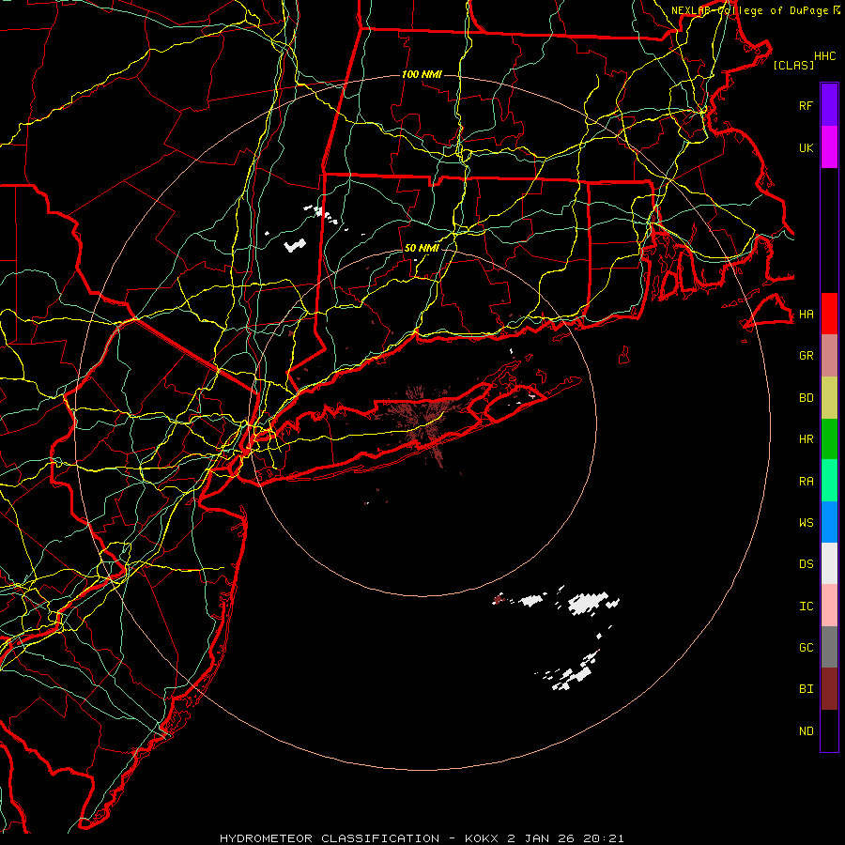Click the DS legend label
Screen dimensions: 845x845
tap(806, 564)
